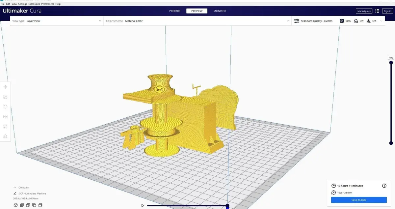395x209 pixels.
Task: Click the infill density icon
Action: 342,21
